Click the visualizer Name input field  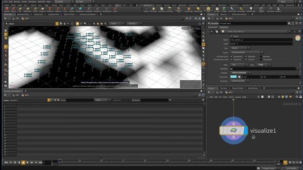(261, 40)
